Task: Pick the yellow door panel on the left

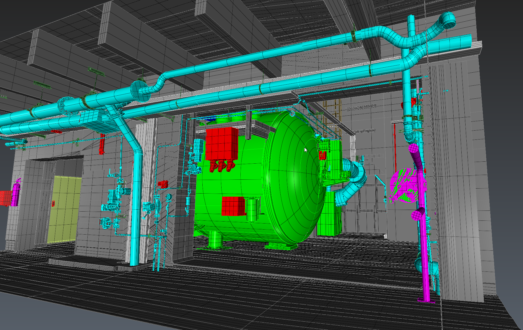Action: 64,209
